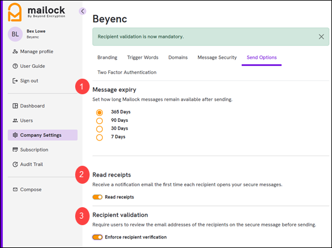The width and height of the screenshot is (332, 248).
Task: Switch to the Trigger Words tab
Action: point(143,58)
